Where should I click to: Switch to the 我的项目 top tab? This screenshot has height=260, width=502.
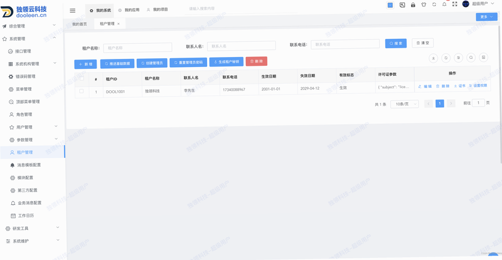point(158,9)
